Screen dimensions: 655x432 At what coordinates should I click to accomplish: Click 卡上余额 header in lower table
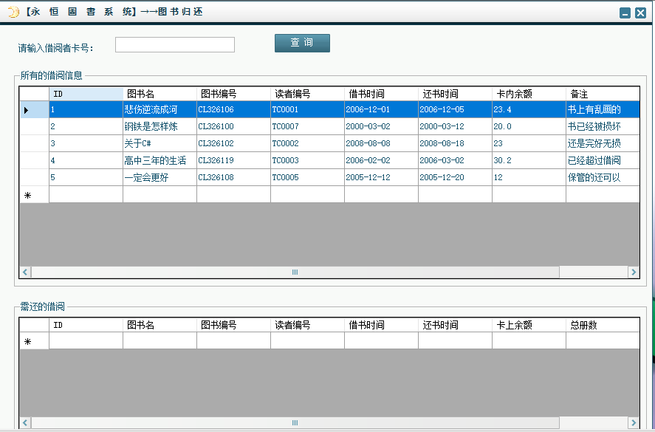tap(529, 325)
